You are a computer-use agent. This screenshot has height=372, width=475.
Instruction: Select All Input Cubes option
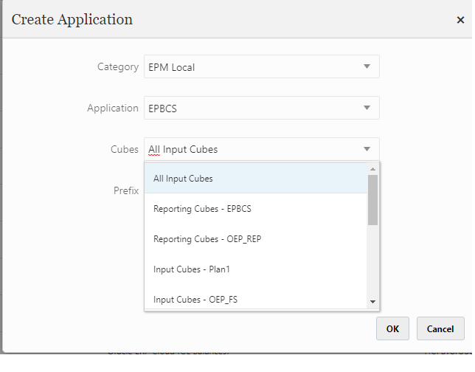coord(256,179)
